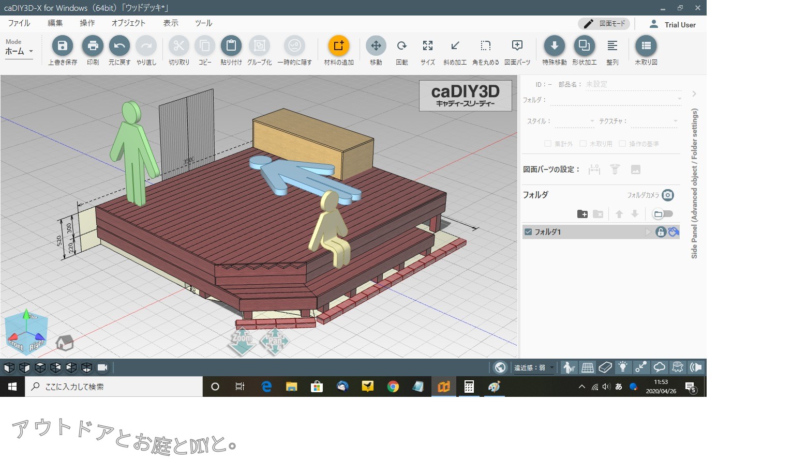The width and height of the screenshot is (807, 463).
Task: Select the 回転 rotate tool
Action: point(402,46)
